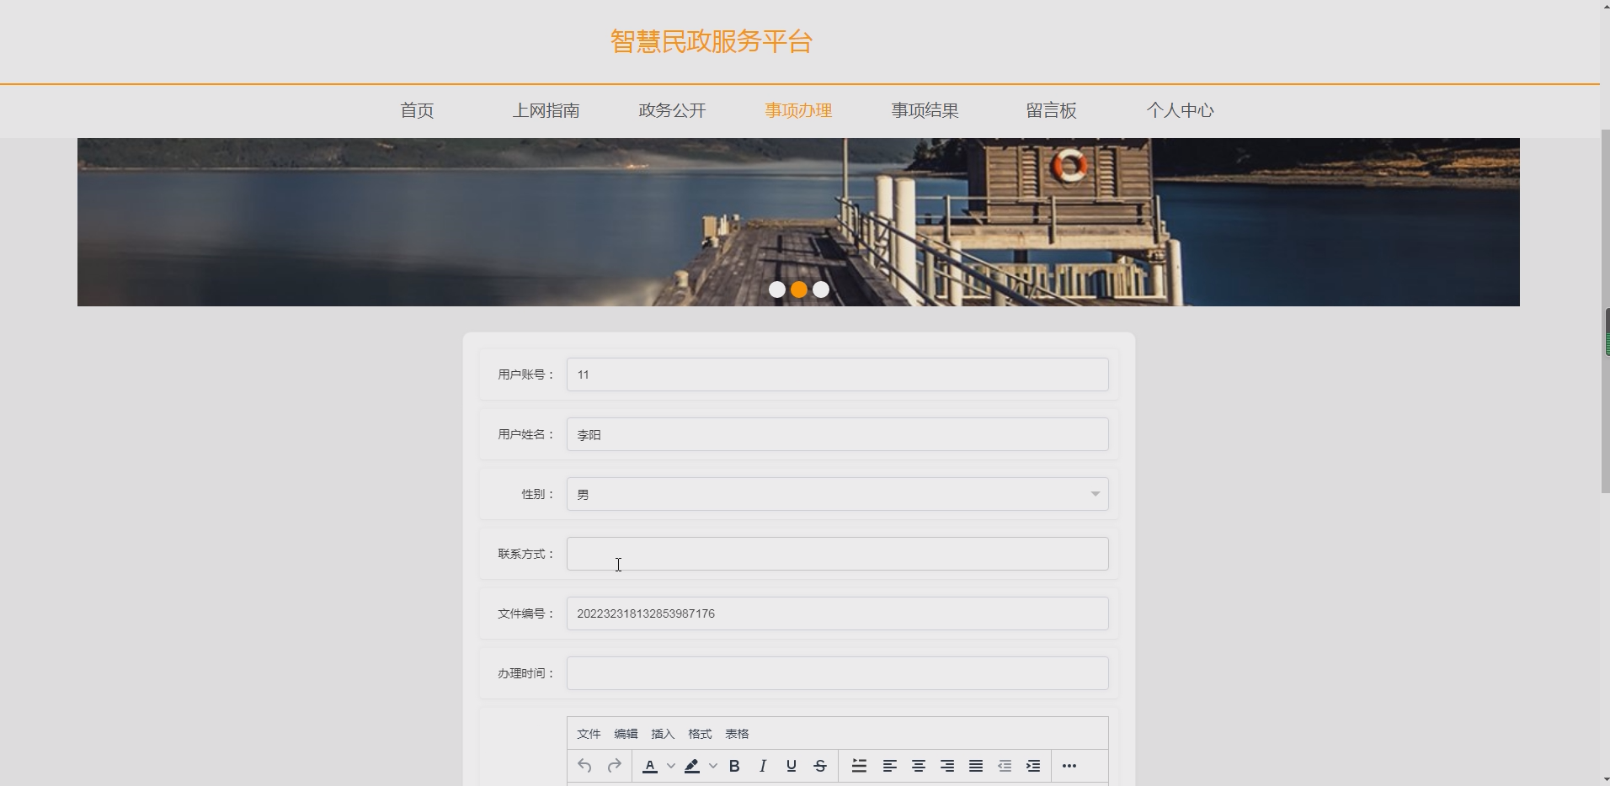Select 事项办理 navigation item
This screenshot has width=1610, height=786.
(x=798, y=110)
